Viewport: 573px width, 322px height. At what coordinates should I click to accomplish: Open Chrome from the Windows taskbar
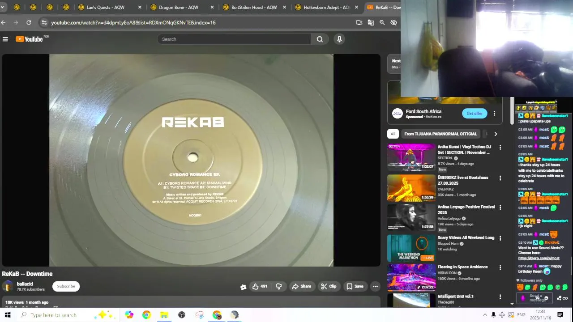pyautogui.click(x=146, y=315)
